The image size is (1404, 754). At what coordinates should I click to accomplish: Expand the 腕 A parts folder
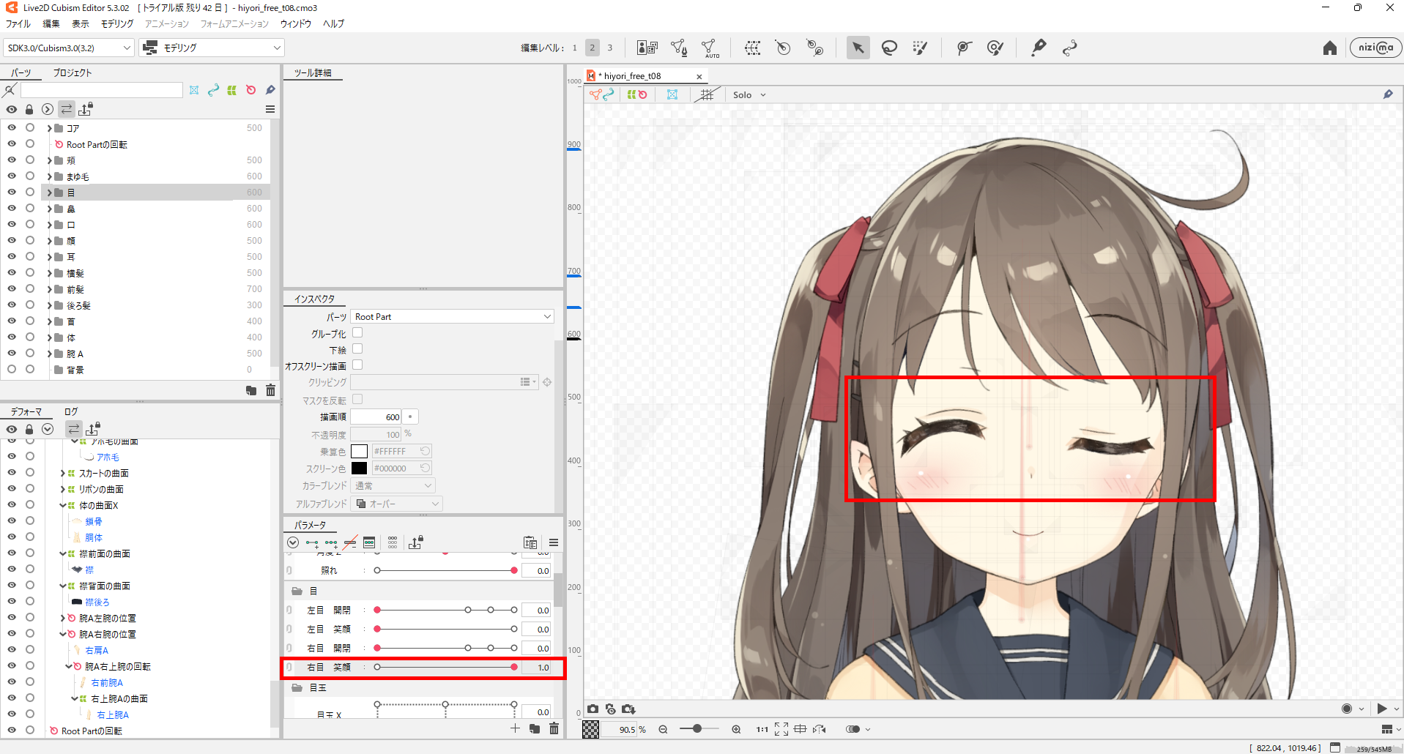pos(50,354)
